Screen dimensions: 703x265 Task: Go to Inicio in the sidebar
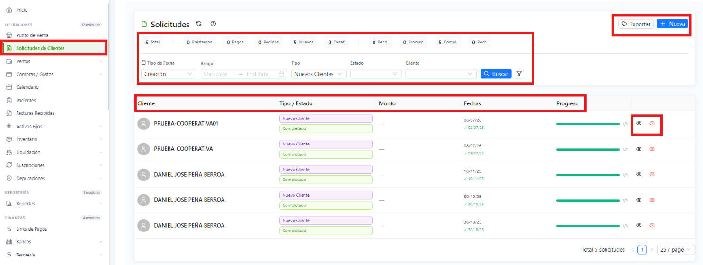(x=54, y=10)
